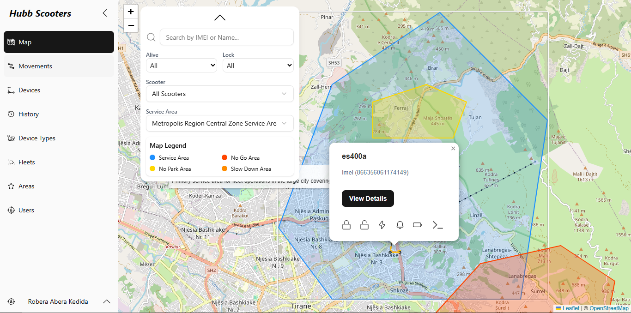Check battery status using the battery icon

(418, 225)
